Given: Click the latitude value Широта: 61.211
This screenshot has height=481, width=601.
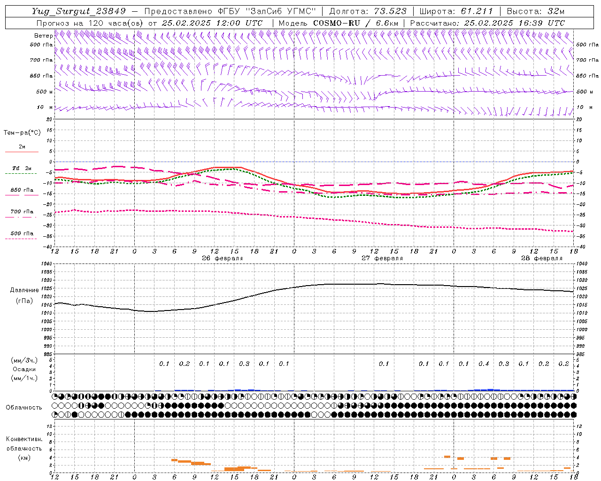Looking at the screenshot, I should (456, 11).
